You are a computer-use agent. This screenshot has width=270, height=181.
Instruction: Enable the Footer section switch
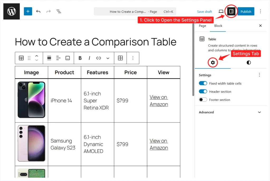(203, 99)
